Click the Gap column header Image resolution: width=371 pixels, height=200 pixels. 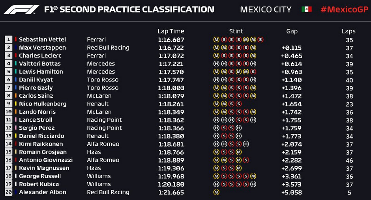click(292, 31)
